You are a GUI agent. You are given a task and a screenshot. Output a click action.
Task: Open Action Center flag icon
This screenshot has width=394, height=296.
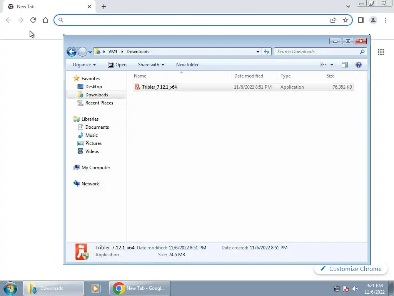tap(346, 289)
